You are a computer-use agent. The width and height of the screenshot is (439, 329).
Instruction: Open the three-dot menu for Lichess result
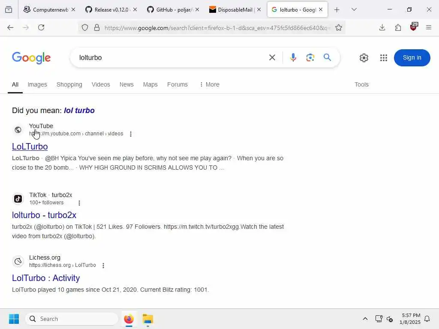click(x=103, y=266)
